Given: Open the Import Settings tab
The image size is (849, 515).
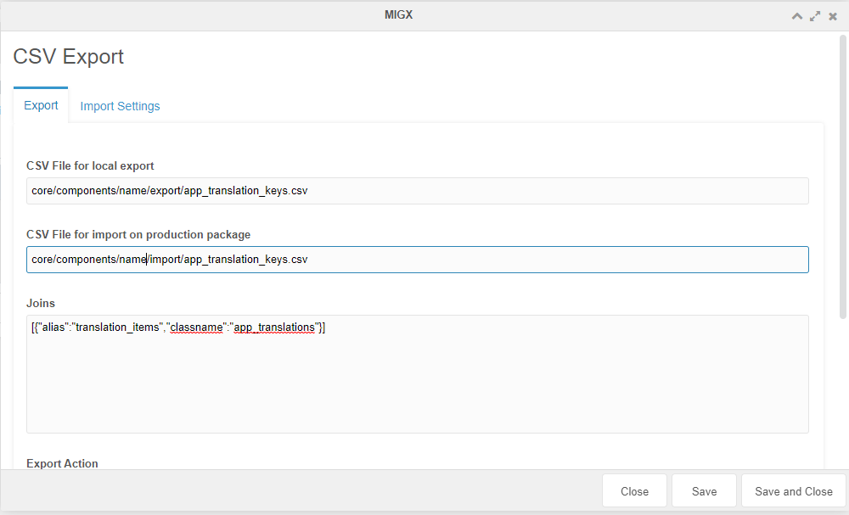Looking at the screenshot, I should [x=120, y=106].
